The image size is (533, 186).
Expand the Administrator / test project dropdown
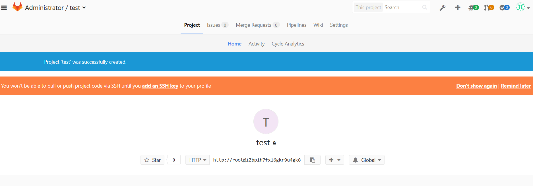point(84,8)
